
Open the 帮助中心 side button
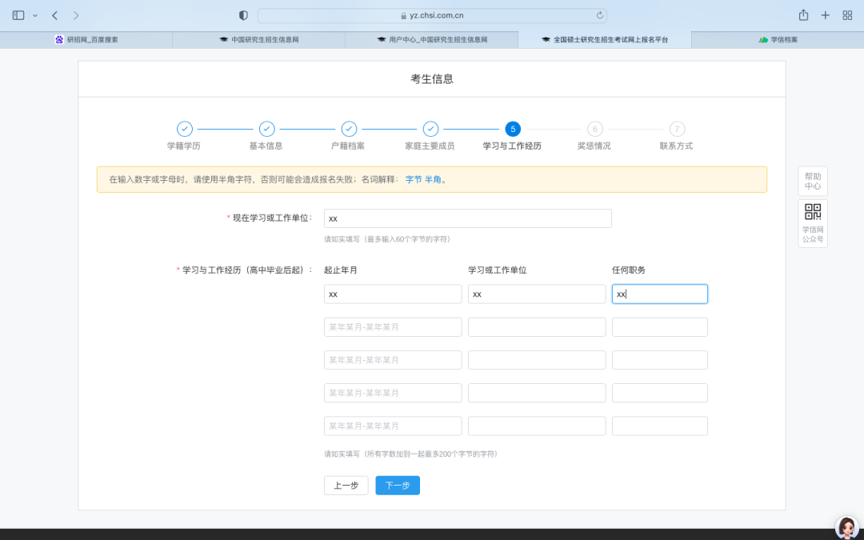(x=812, y=182)
